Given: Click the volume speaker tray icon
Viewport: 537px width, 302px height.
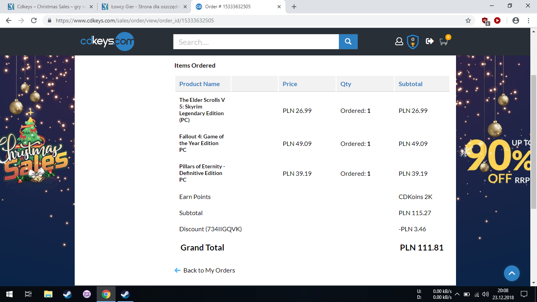Looking at the screenshot, I should [486, 294].
